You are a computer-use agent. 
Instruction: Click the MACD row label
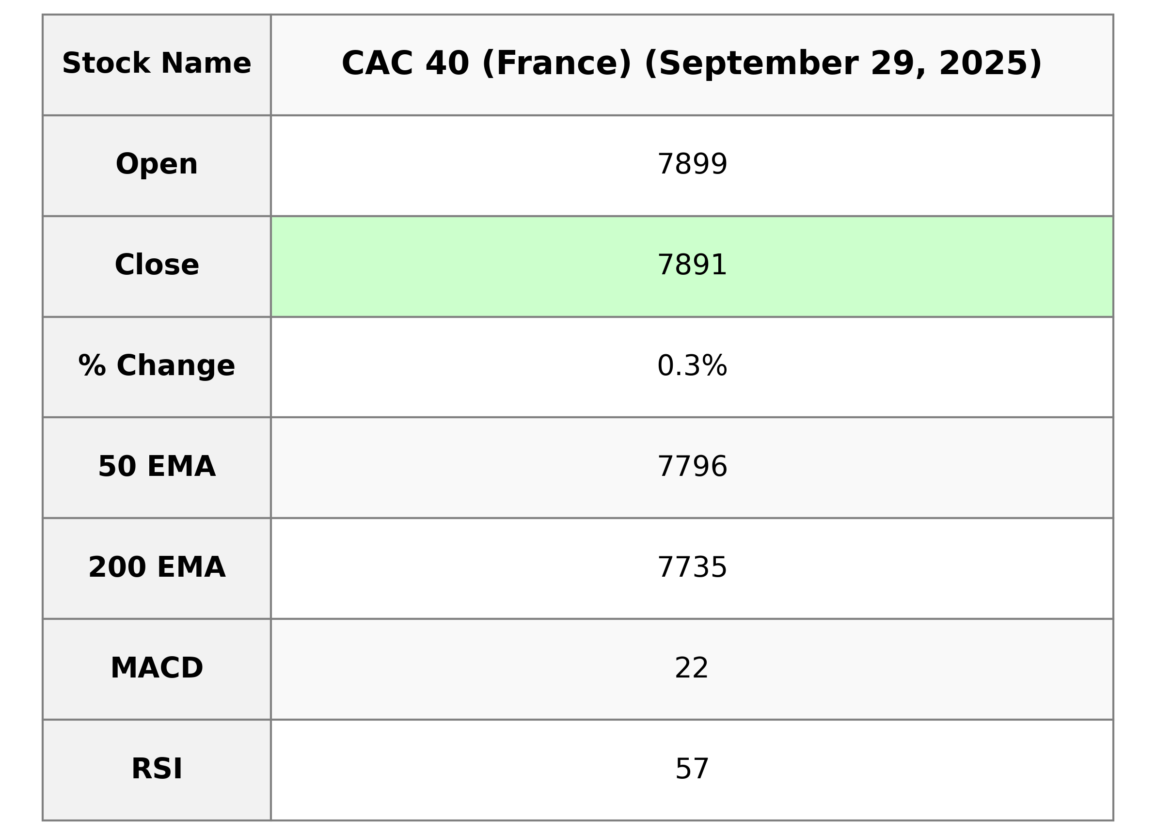(157, 669)
